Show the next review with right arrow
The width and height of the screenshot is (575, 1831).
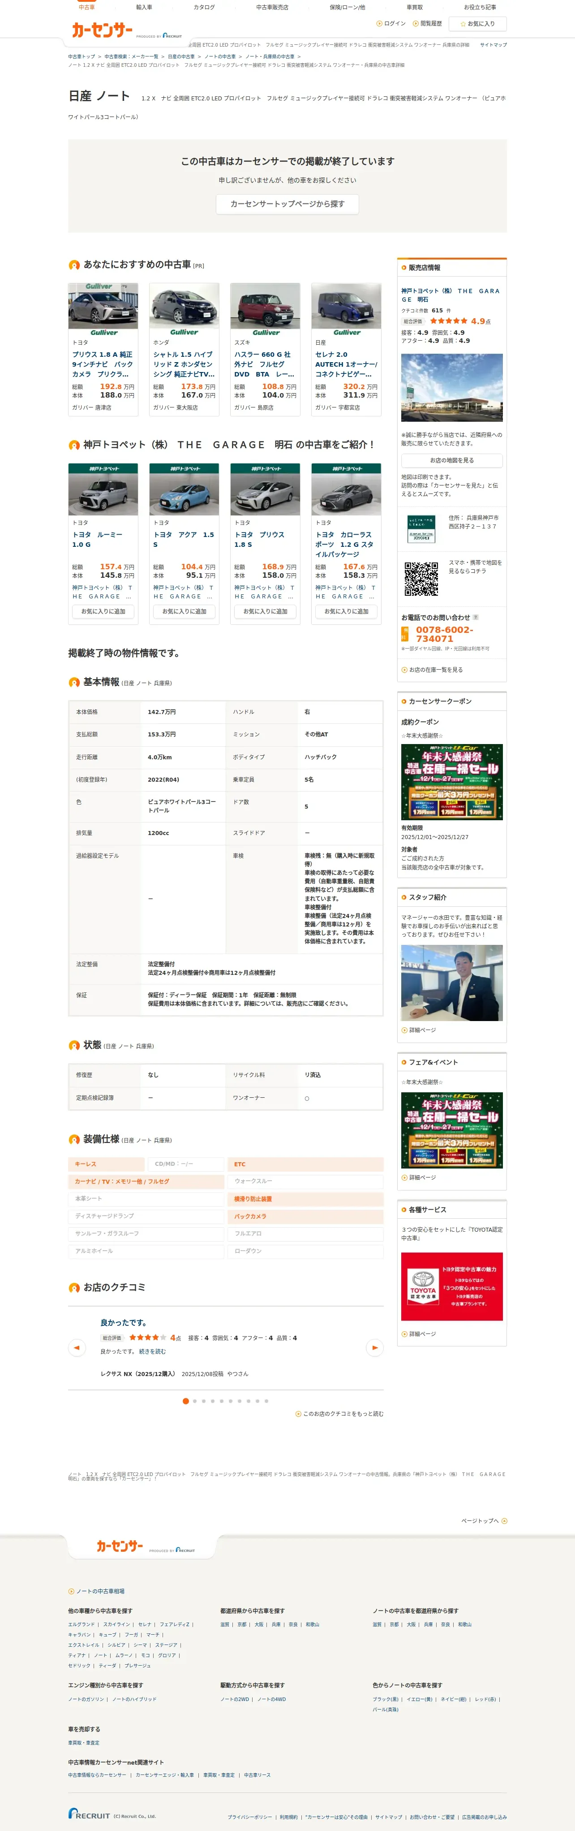point(375,1347)
